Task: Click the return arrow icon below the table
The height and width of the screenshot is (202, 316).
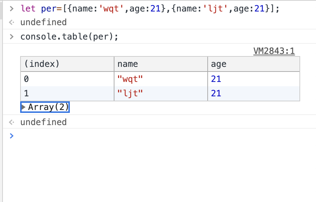Action: 12,122
